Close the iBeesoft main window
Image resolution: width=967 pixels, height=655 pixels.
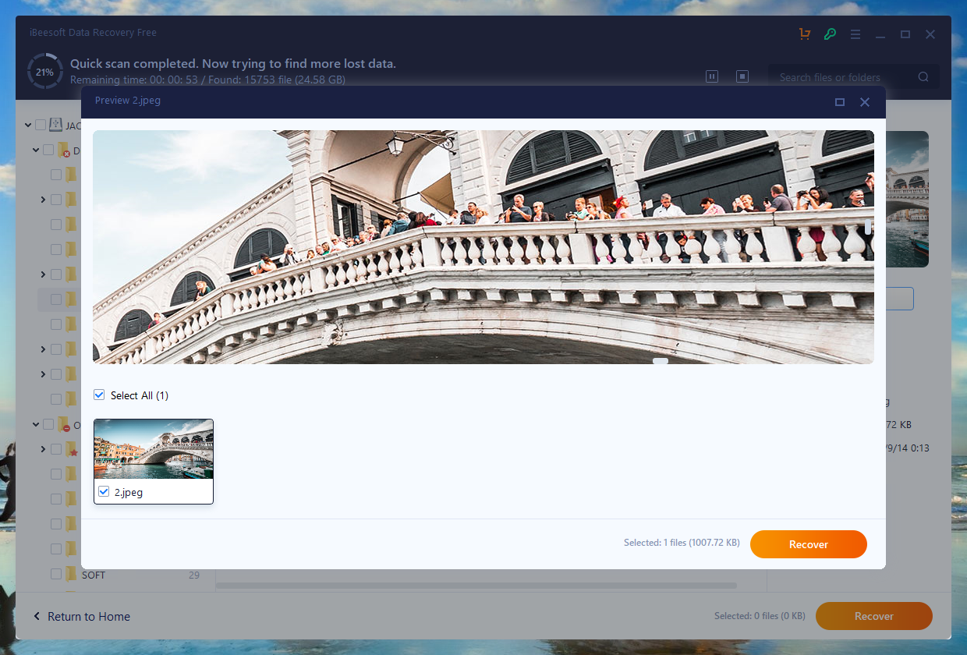(930, 34)
